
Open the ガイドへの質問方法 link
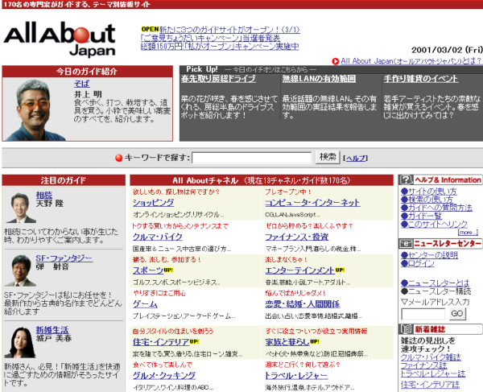[x=436, y=208]
